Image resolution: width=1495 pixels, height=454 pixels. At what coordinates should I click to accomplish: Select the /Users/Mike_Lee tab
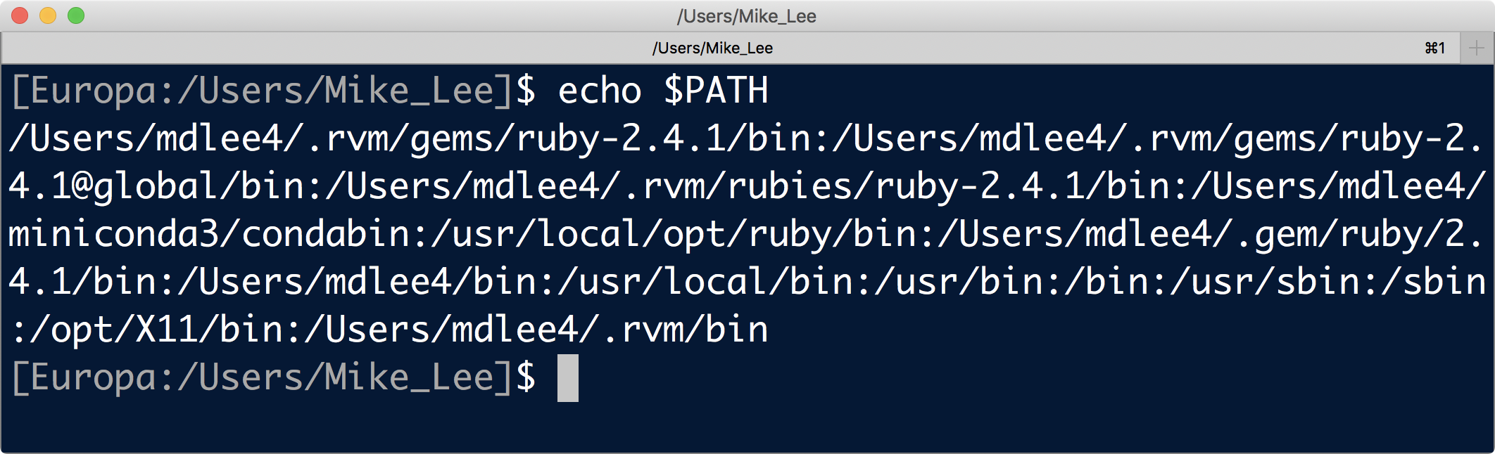tap(712, 48)
